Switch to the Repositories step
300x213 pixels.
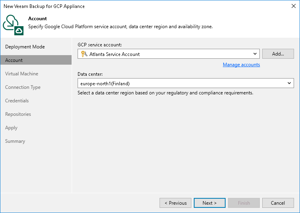18,114
